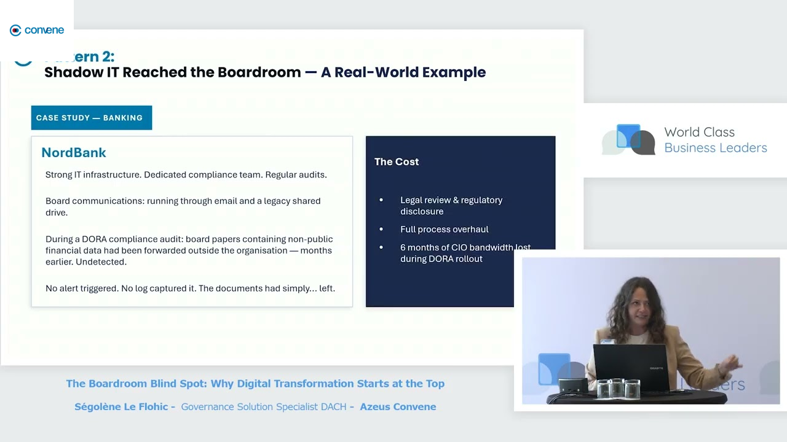The width and height of the screenshot is (787, 442).
Task: Click the faded Leaders watermark behind the speaker
Action: click(x=713, y=383)
